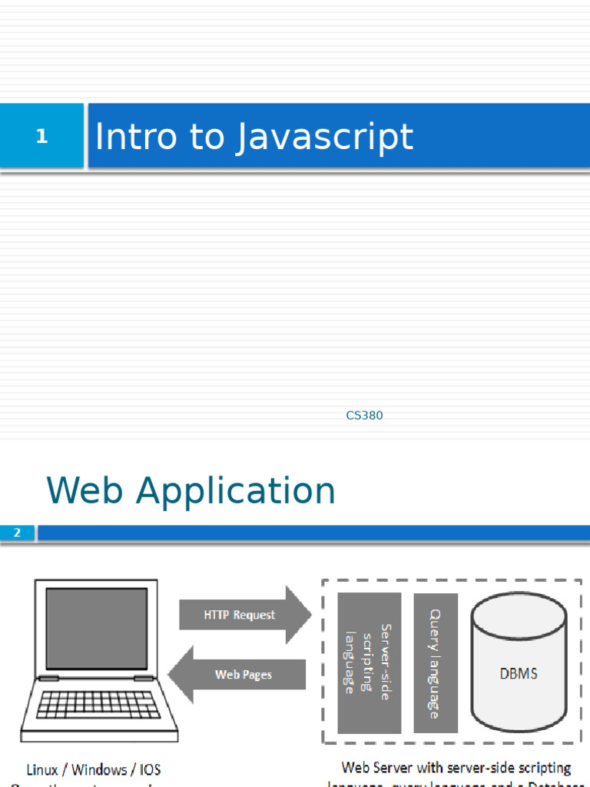Click the 'Linux / Windows / IOS' caption
The image size is (590, 787).
point(93,769)
